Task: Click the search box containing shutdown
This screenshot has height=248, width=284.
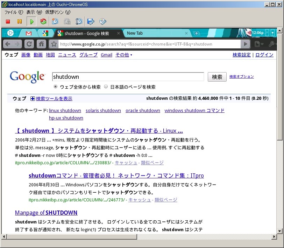Action: pos(128,77)
